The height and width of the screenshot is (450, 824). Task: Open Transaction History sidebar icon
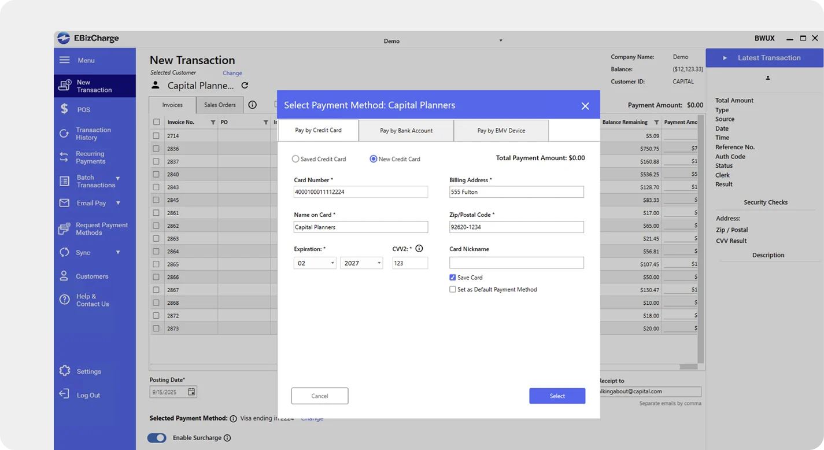coord(64,134)
